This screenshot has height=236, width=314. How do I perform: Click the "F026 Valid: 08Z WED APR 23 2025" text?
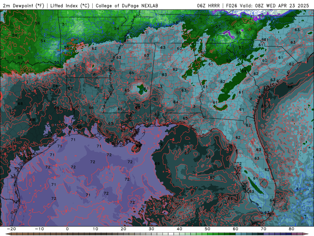coord(267,6)
